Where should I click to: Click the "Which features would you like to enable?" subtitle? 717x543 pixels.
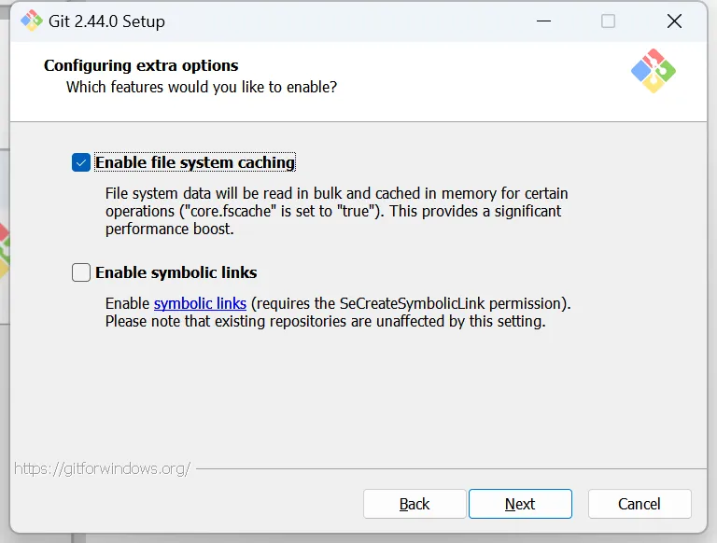coord(202,87)
